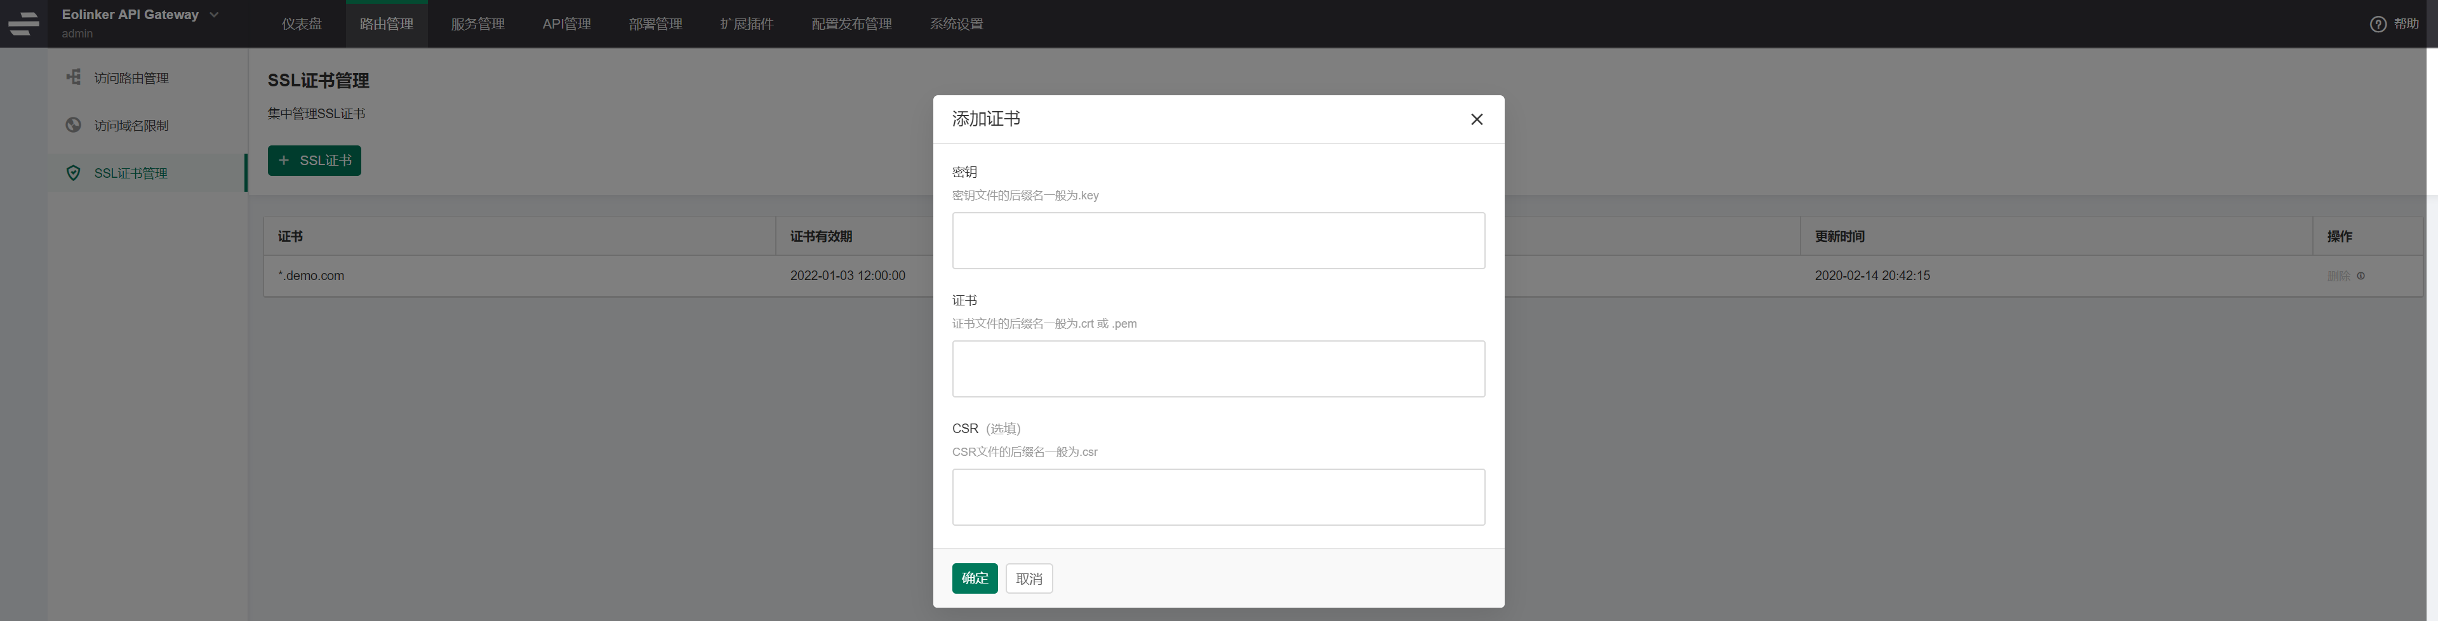Click the Eolinker logo icon
The image size is (2438, 621).
[x=23, y=23]
